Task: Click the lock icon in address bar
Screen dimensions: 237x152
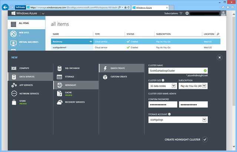Action: click(126, 7)
